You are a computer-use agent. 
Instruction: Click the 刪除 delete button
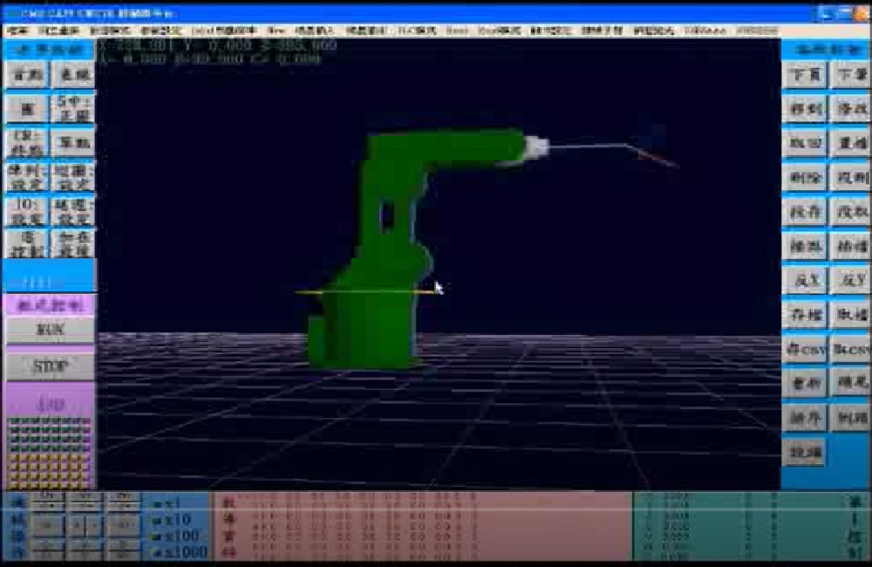tap(804, 177)
